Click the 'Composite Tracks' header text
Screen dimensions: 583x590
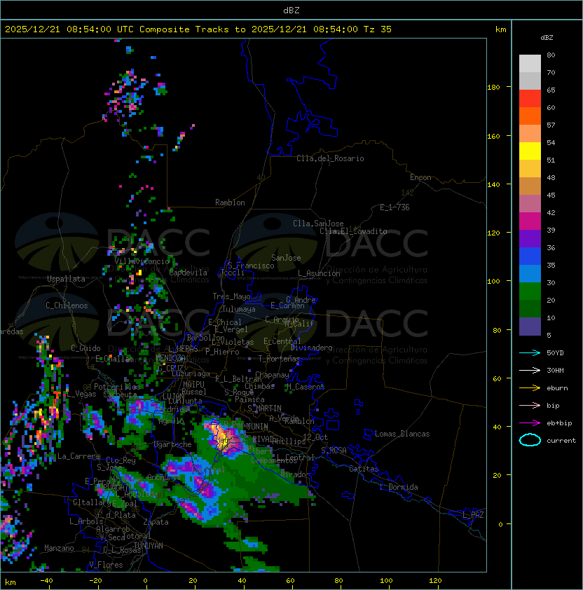pyautogui.click(x=184, y=29)
